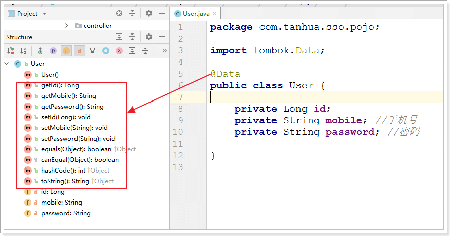Screen dimensions: 450x236
Task: Click the Project panel title label
Action: click(27, 14)
